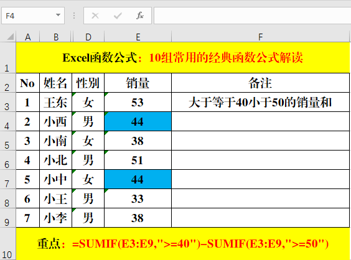Click the No cell with value 4
Screen dimensions: 351x260
point(28,160)
